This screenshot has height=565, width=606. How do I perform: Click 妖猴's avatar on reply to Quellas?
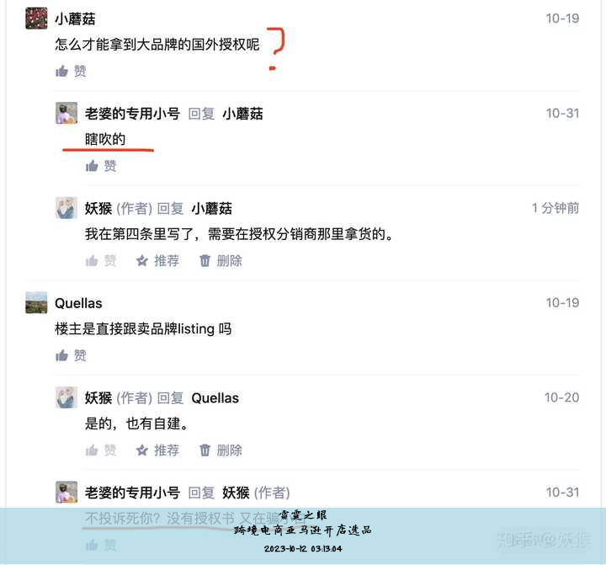coord(66,397)
